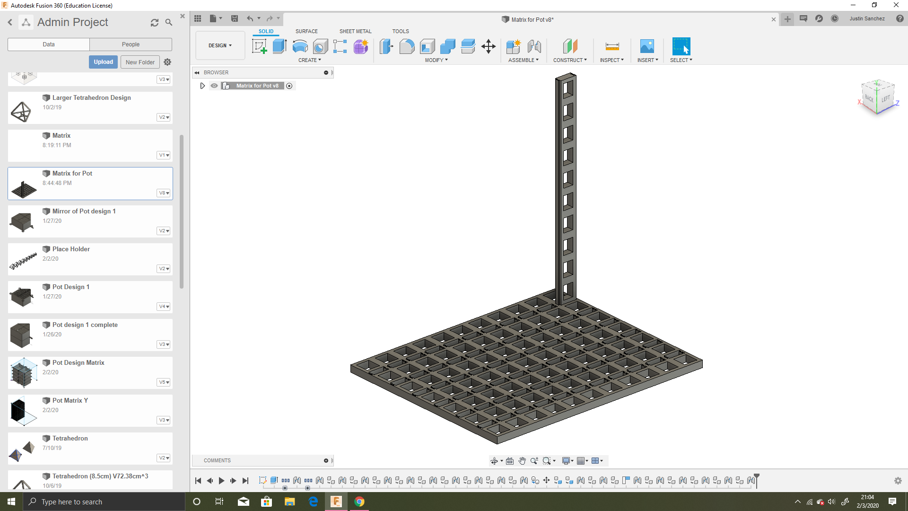Search the Admin Project data panel
Screen dimensions: 908x511
coord(169,22)
